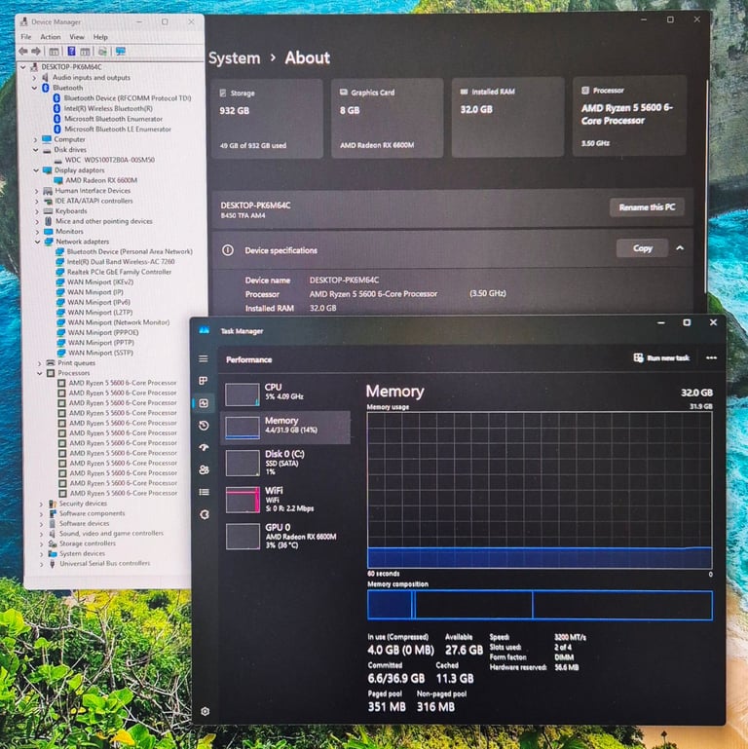Screen dimensions: 748x749
Task: Collapse the Network adapters node
Action: [x=38, y=242]
